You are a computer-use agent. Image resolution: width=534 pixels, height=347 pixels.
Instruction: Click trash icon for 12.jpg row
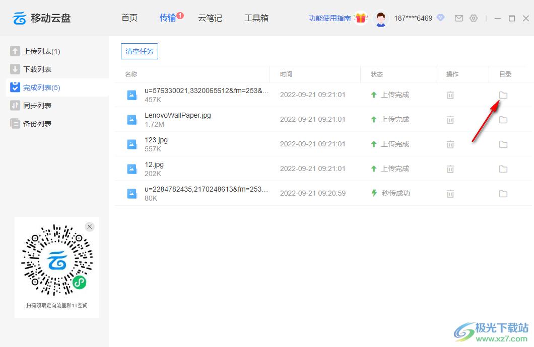tap(450, 169)
